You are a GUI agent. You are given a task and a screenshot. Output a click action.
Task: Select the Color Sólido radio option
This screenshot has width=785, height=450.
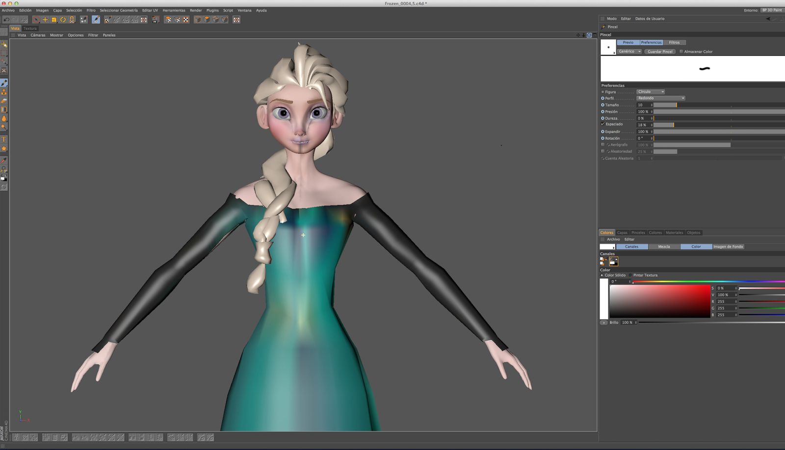coord(602,275)
